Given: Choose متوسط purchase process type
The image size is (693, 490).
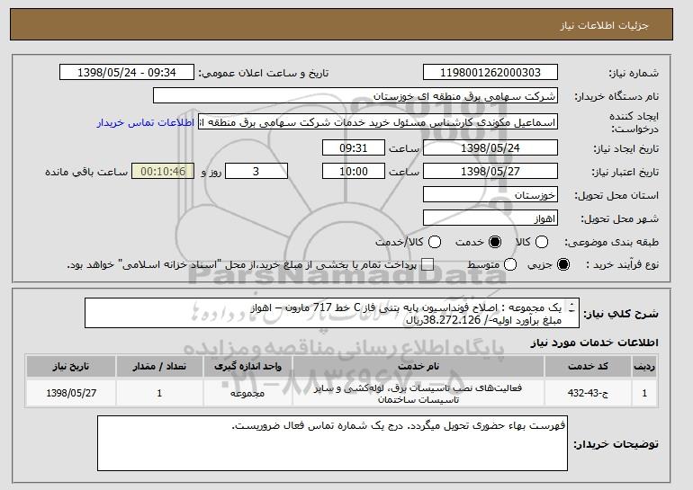Looking at the screenshot, I should point(511,264).
